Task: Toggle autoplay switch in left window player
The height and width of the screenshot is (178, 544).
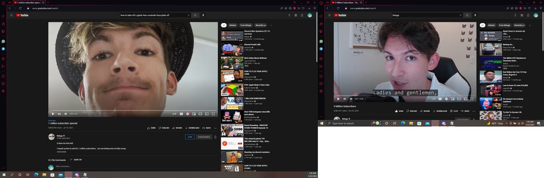Action: point(175,113)
